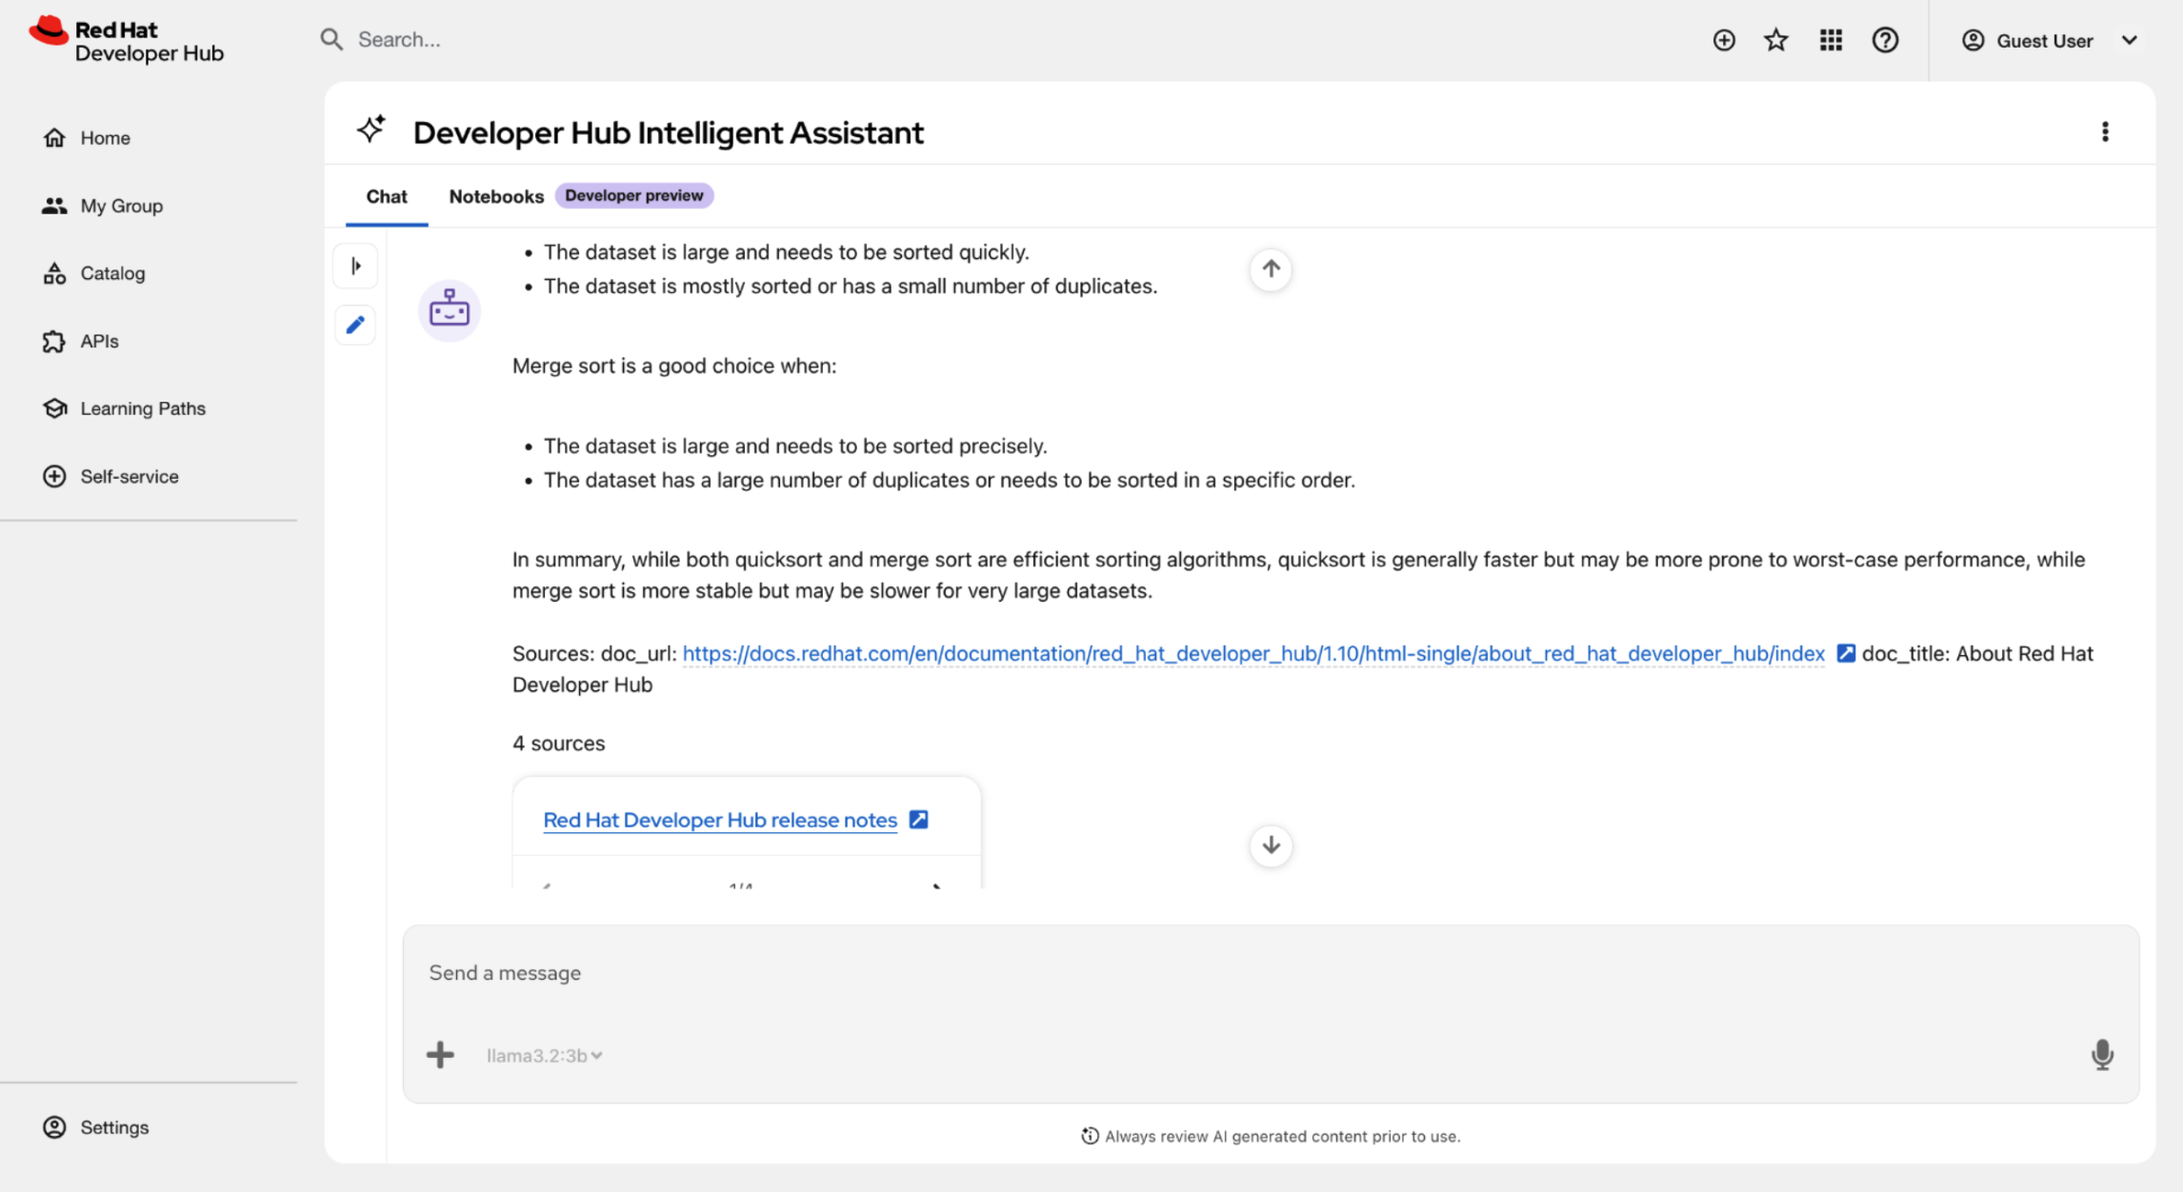Click the create plus-circle icon in header
The height and width of the screenshot is (1192, 2183).
tap(1723, 40)
